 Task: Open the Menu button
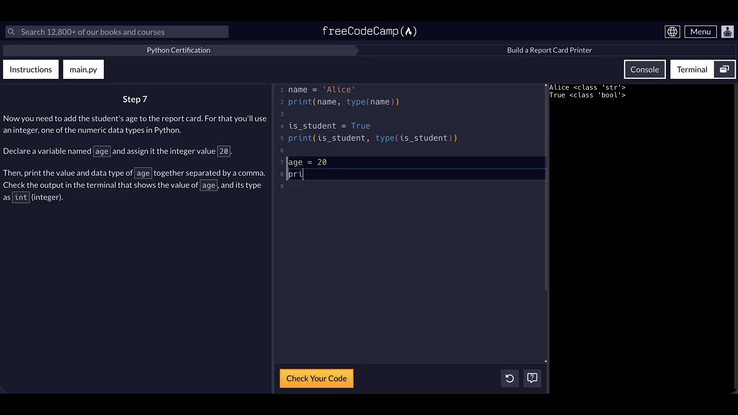pyautogui.click(x=701, y=32)
